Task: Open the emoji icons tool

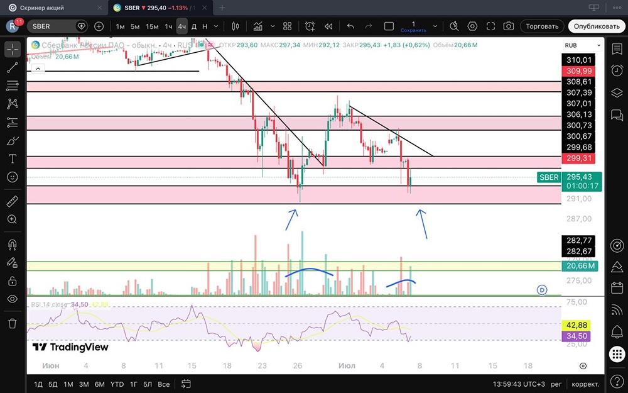Action: pyautogui.click(x=13, y=177)
